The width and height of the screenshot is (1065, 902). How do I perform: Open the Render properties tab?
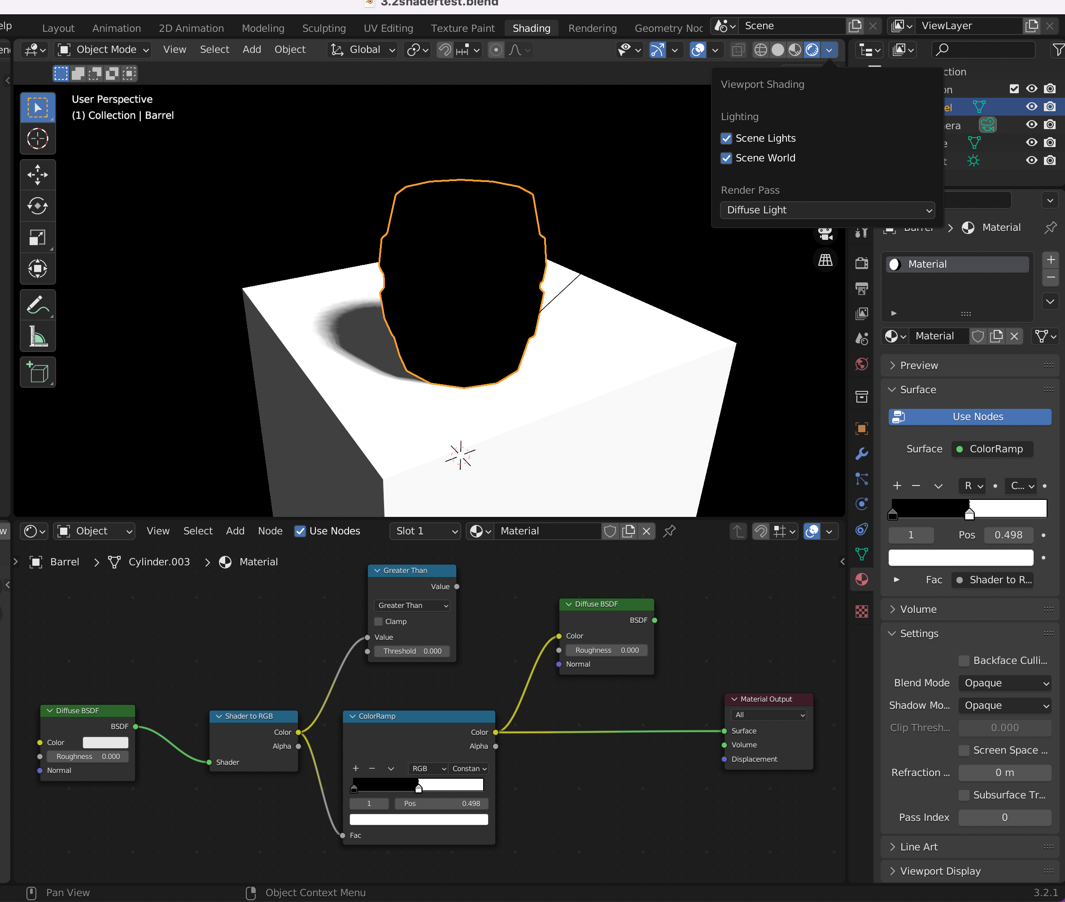[862, 263]
